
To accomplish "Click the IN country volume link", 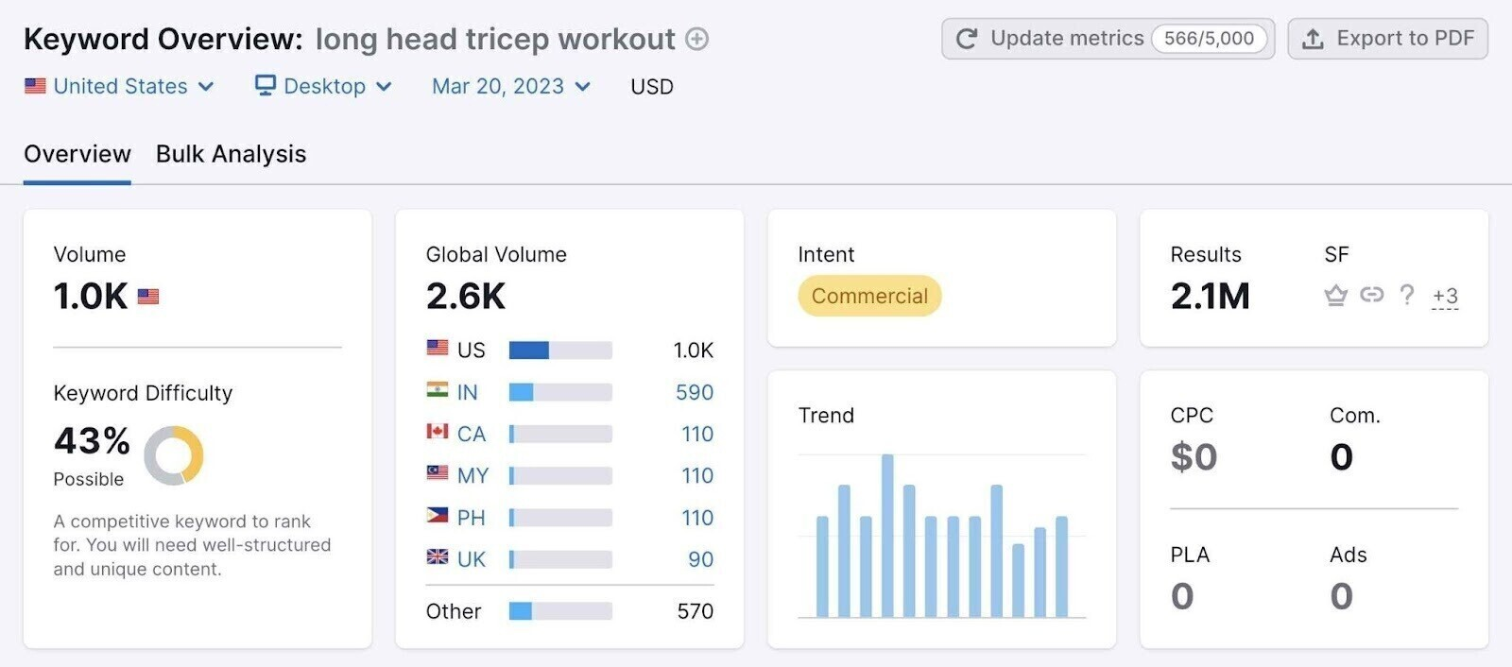I will pyautogui.click(x=467, y=392).
